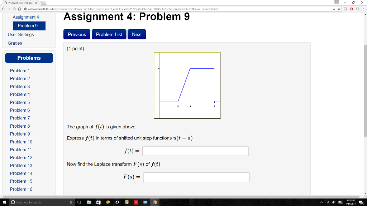Open the Chrome cast extension icon

pyautogui.click(x=345, y=9)
